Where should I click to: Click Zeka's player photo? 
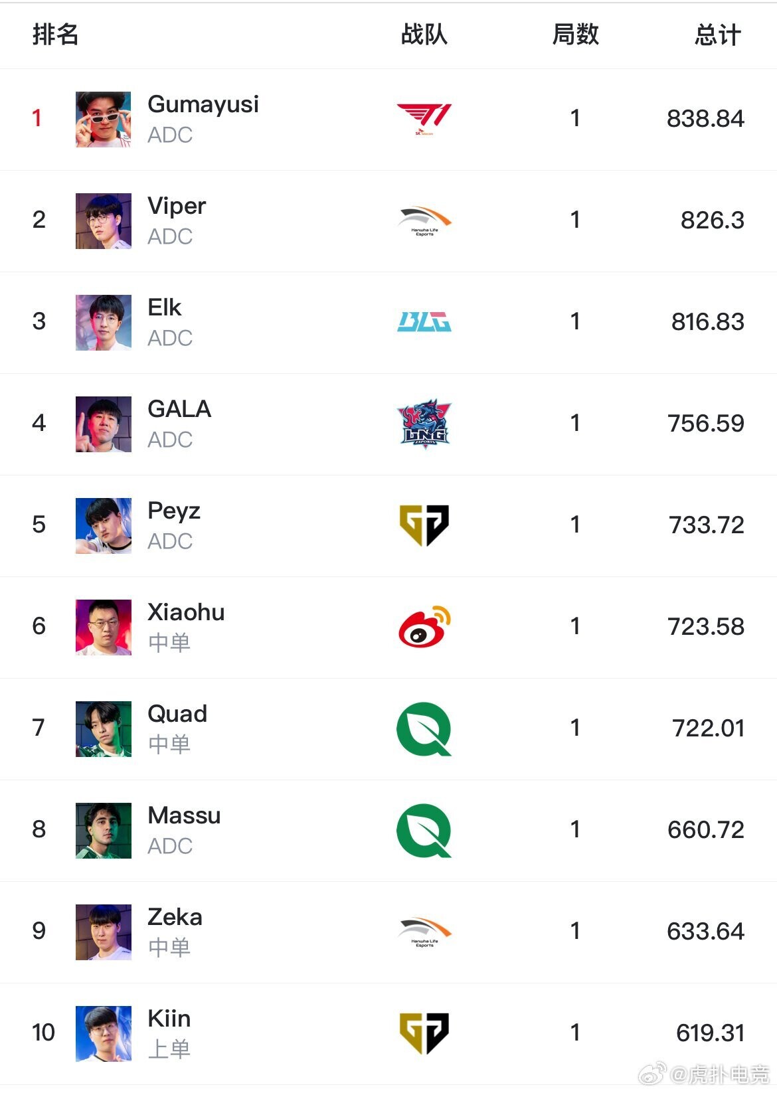click(103, 932)
